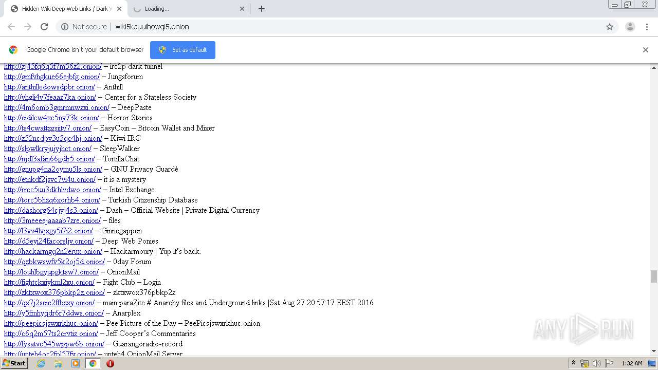Open Jeff Cooper's Commentaries link
Image resolution: width=658 pixels, height=370 pixels.
click(x=51, y=334)
